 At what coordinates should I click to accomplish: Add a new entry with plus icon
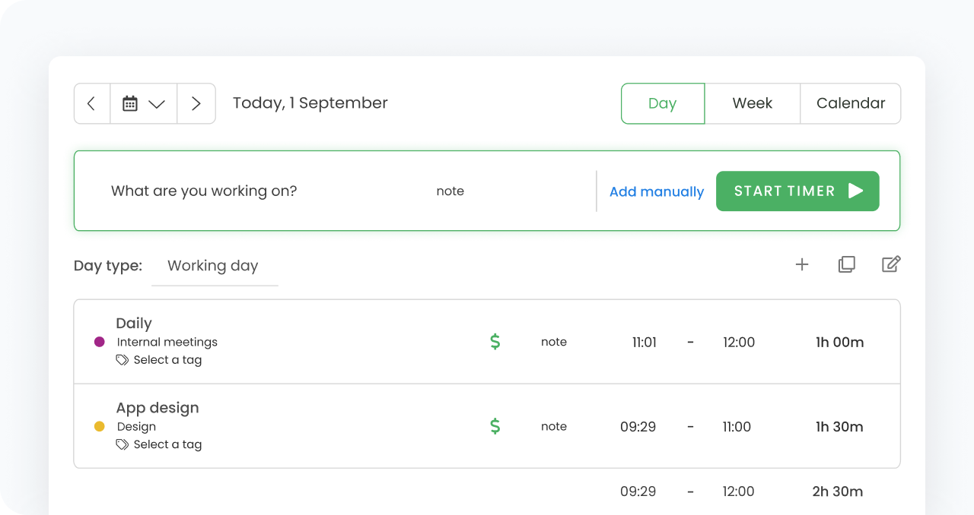tap(802, 264)
